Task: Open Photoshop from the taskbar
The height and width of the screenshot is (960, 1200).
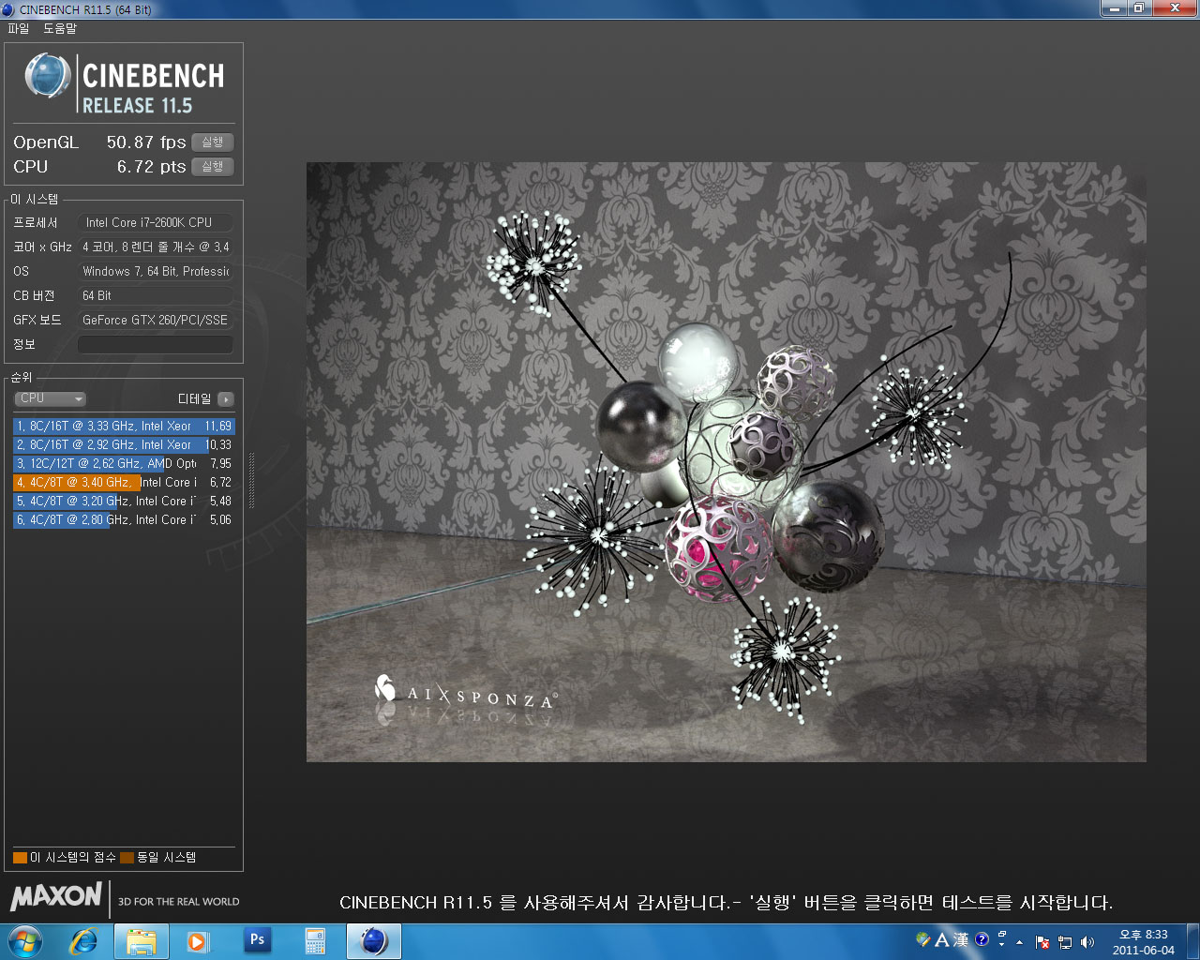Action: click(257, 940)
